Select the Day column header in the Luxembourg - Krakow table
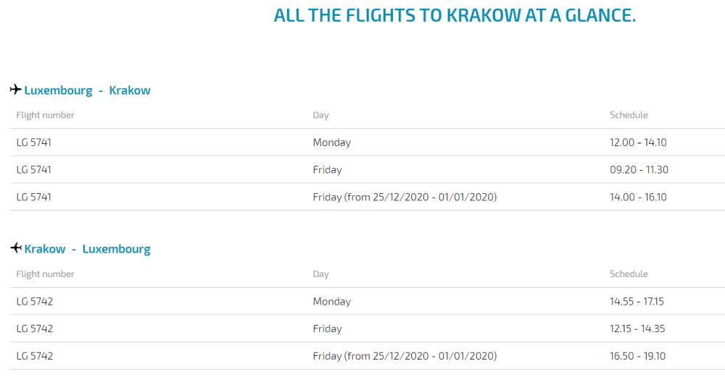The image size is (725, 382). tap(320, 115)
